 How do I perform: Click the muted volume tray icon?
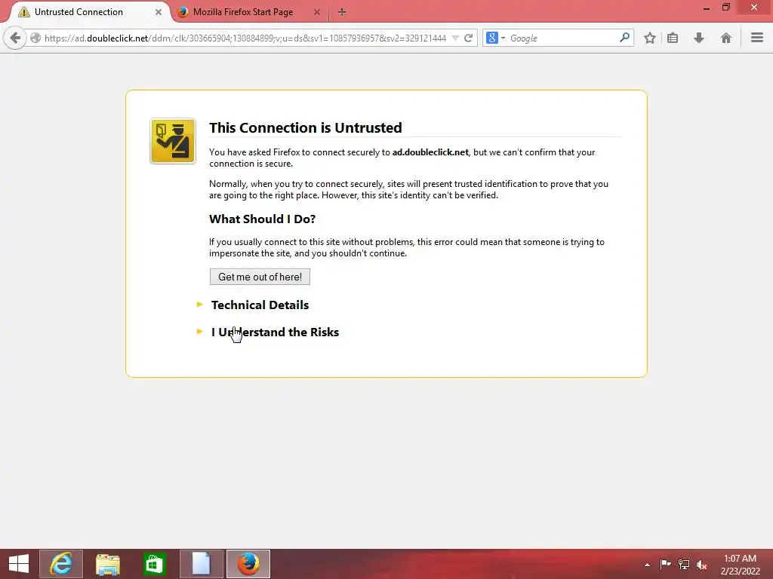(x=701, y=565)
